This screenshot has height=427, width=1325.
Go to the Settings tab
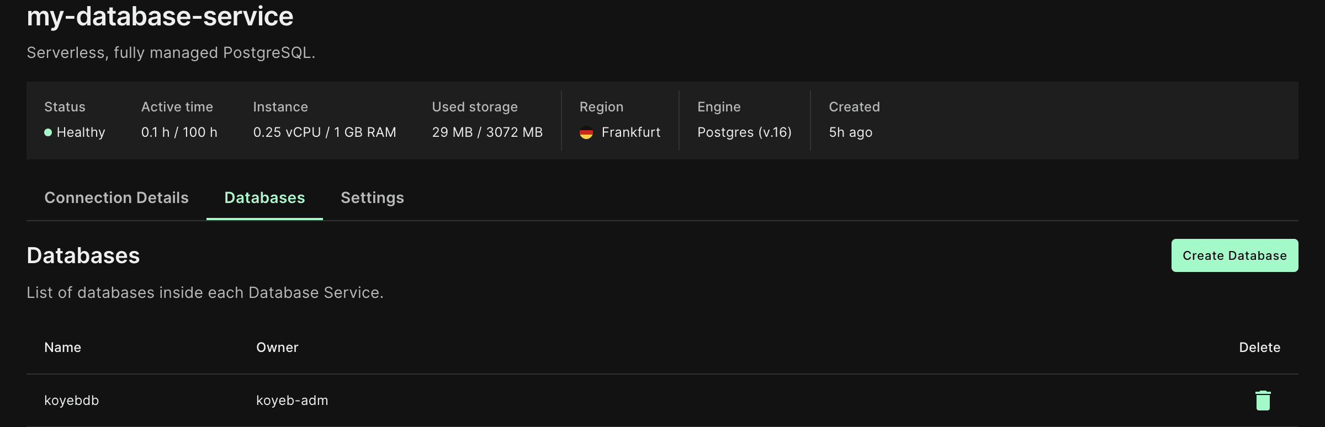(372, 198)
